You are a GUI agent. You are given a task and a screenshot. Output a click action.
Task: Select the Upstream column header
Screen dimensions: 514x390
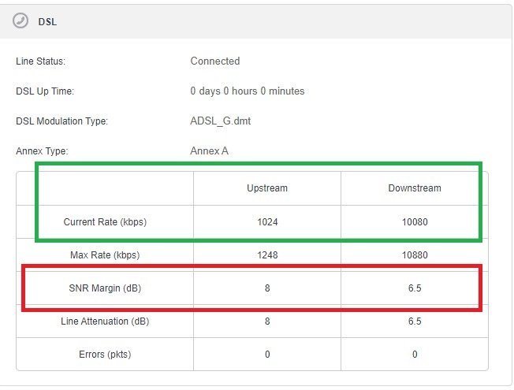[x=267, y=188]
